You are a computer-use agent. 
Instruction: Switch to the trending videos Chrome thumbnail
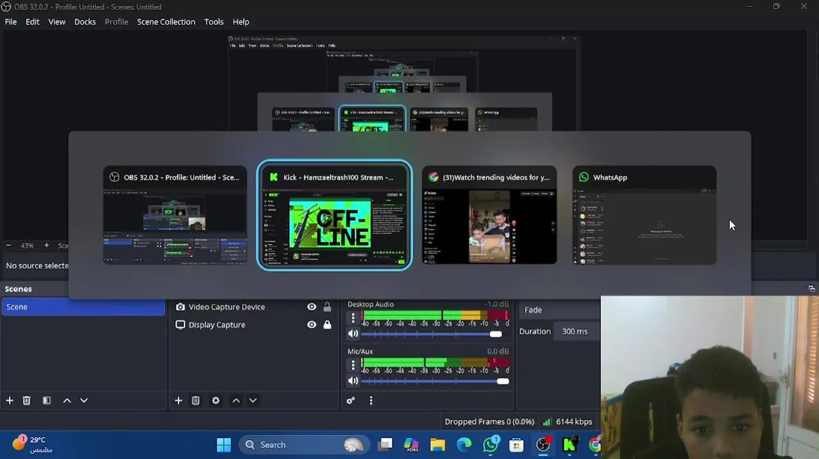click(x=489, y=215)
